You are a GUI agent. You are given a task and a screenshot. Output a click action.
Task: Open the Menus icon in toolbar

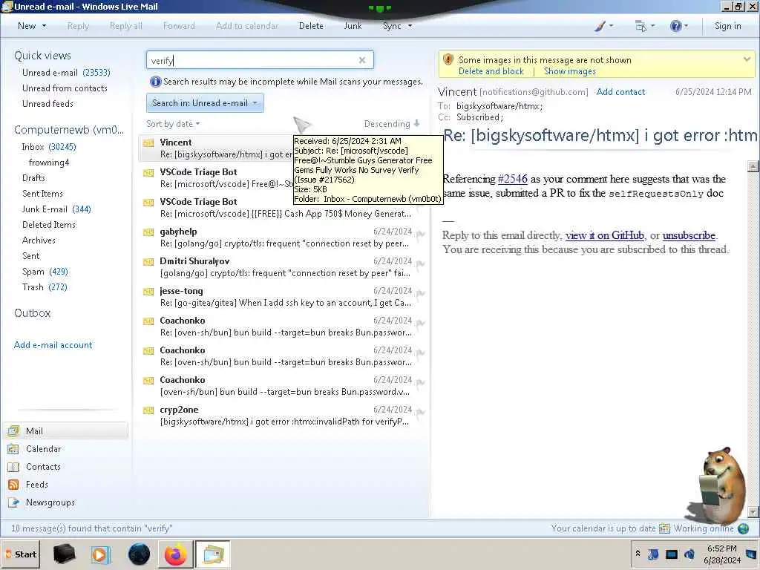coord(641,26)
